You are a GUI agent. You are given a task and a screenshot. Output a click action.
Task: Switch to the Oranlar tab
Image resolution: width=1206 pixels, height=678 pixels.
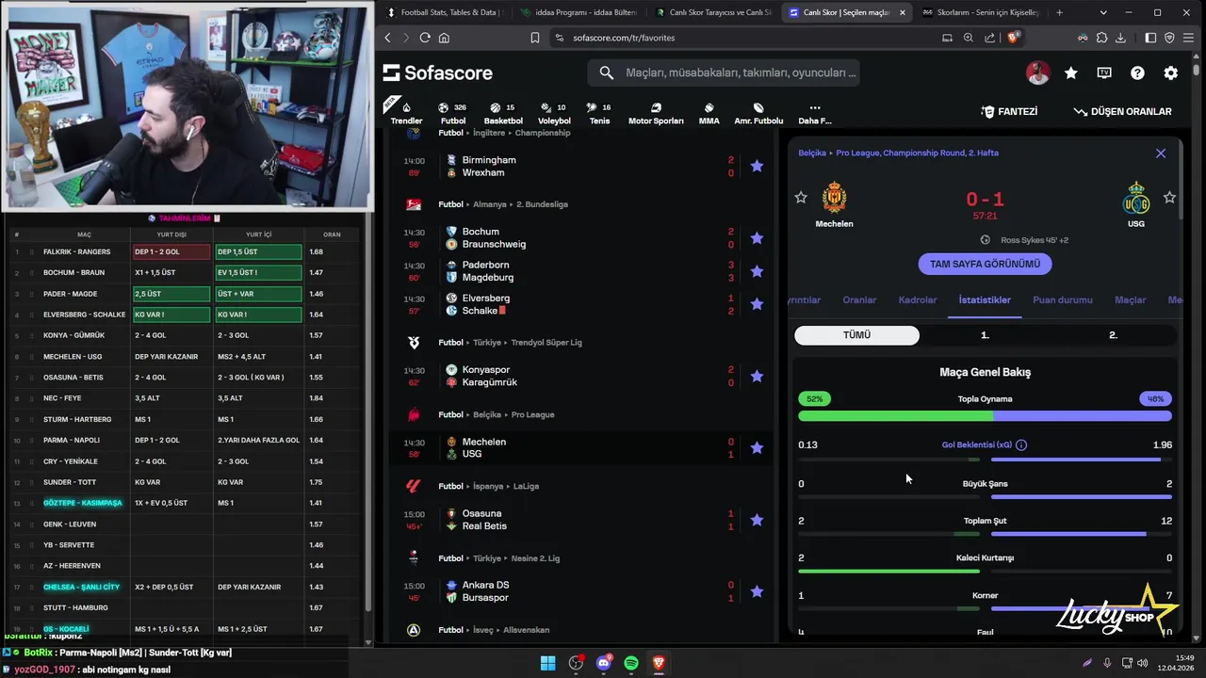click(x=859, y=300)
